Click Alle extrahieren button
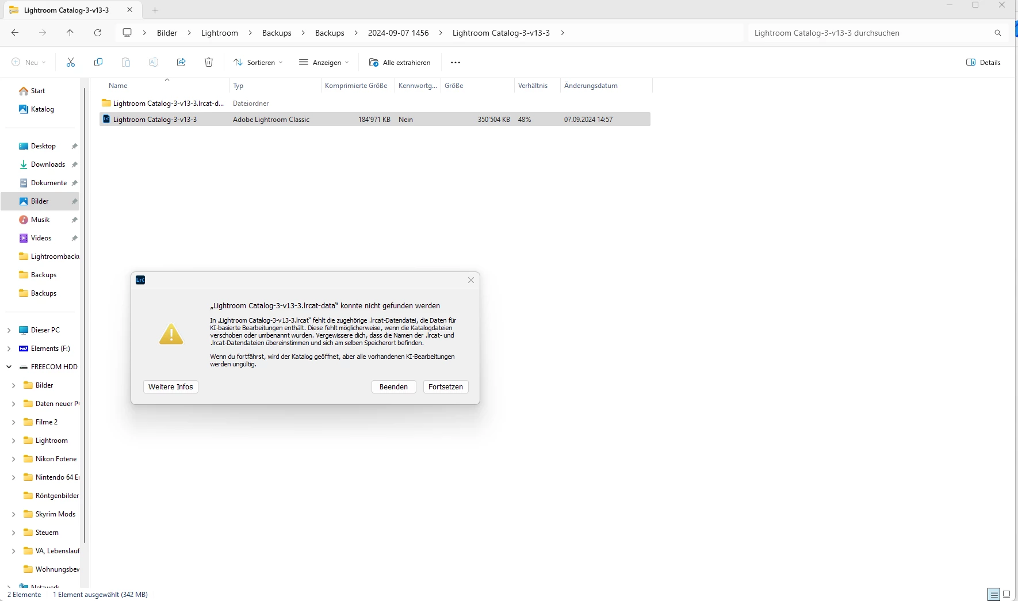Screen dimensions: 1018x601 pyautogui.click(x=400, y=62)
